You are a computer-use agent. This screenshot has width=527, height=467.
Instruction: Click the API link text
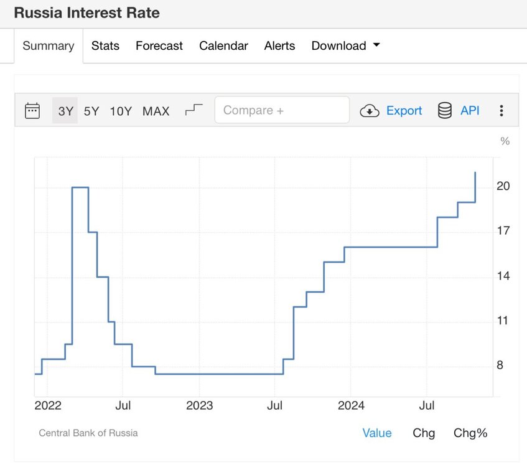tap(470, 110)
